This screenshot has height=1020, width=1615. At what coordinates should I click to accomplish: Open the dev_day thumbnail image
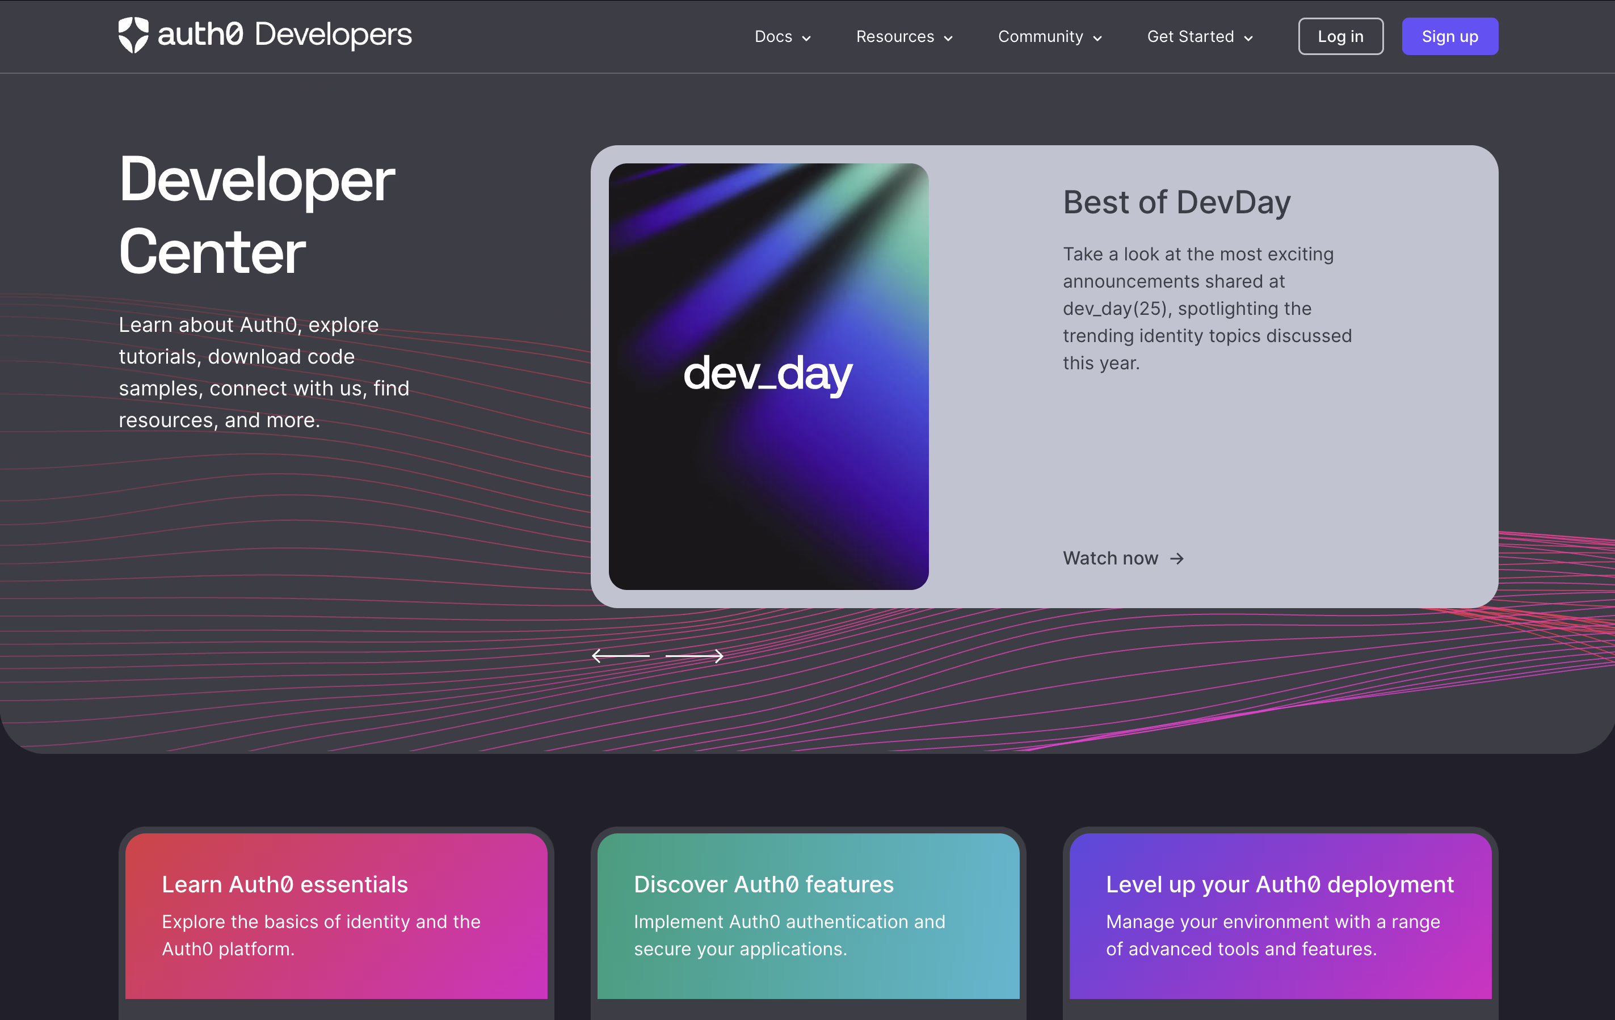[x=768, y=376]
